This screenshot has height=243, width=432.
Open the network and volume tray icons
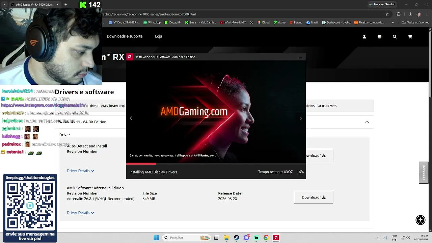[405, 238]
